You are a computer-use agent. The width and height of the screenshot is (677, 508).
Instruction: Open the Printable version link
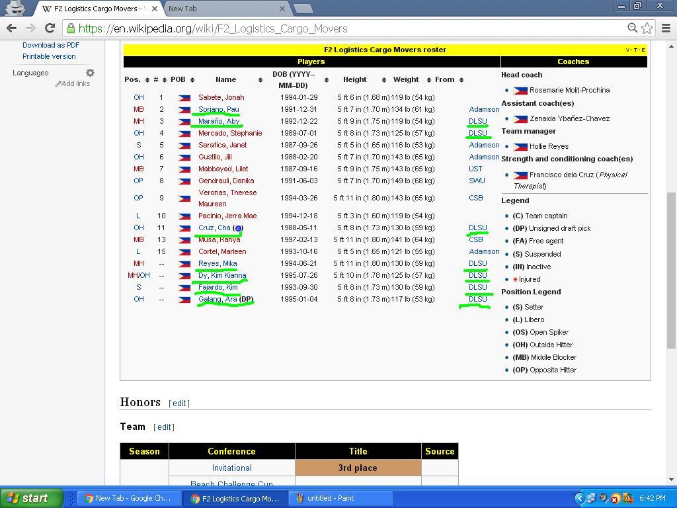coord(49,56)
